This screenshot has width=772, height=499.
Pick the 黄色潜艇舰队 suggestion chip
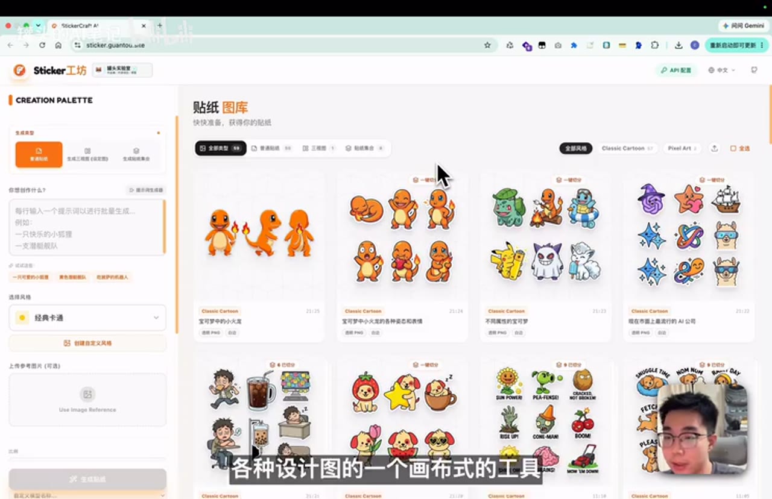click(x=72, y=277)
